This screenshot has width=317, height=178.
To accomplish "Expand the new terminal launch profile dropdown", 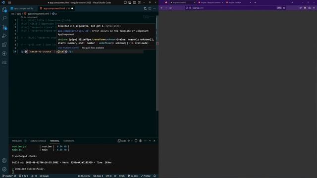I will [132, 141].
